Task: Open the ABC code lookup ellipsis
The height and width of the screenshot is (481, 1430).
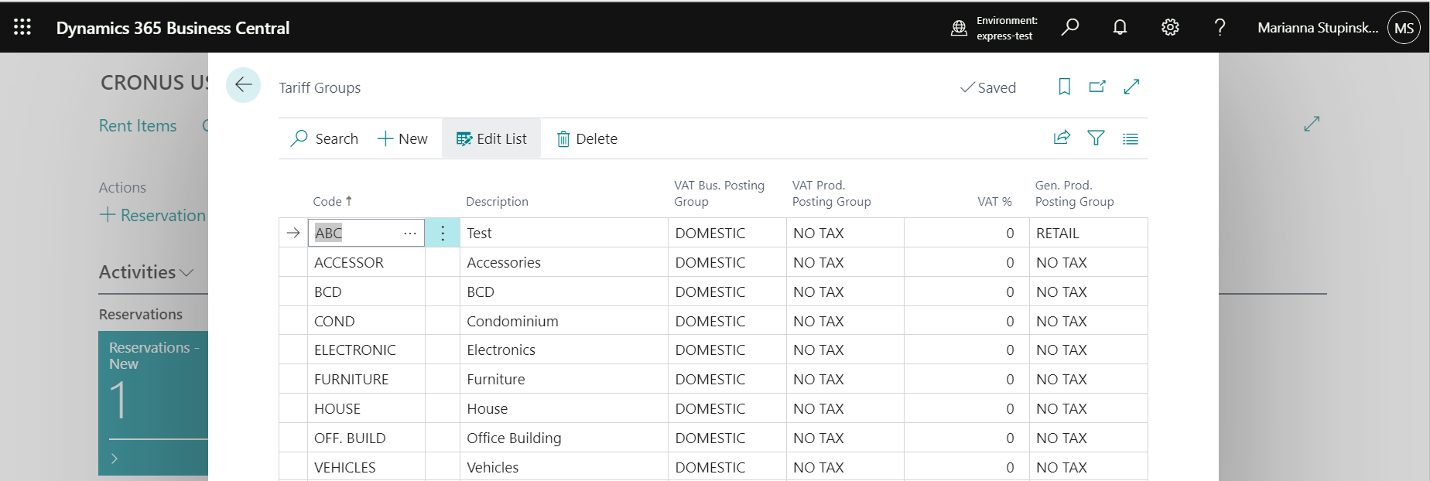Action: pos(410,233)
